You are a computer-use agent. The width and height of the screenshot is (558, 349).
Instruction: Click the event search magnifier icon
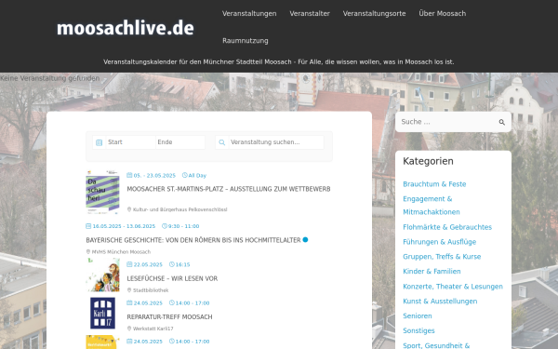coord(221,142)
